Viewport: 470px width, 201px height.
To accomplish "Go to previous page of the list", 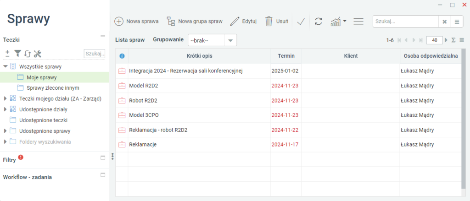I will pyautogui.click(x=406, y=40).
